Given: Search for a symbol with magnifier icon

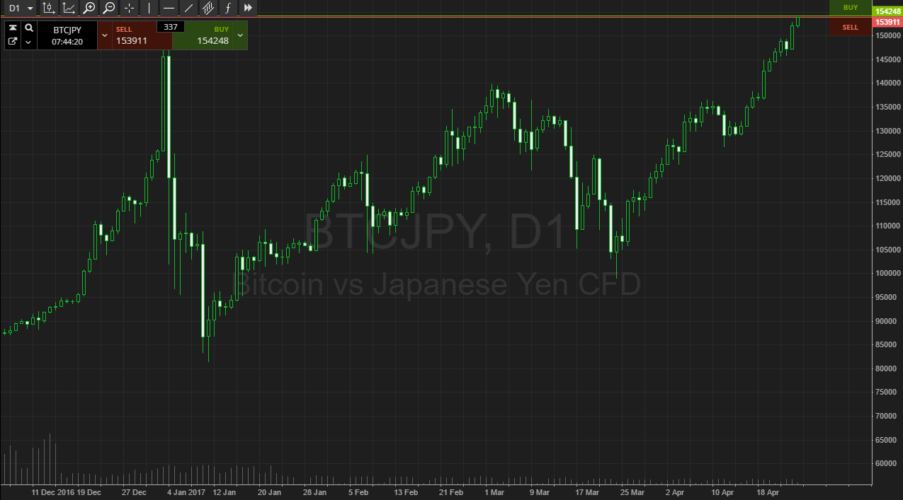Looking at the screenshot, I should pos(29,28).
